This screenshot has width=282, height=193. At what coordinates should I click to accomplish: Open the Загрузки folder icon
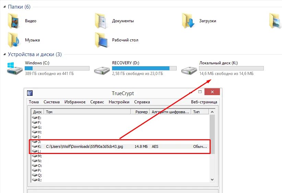pyautogui.click(x=188, y=21)
